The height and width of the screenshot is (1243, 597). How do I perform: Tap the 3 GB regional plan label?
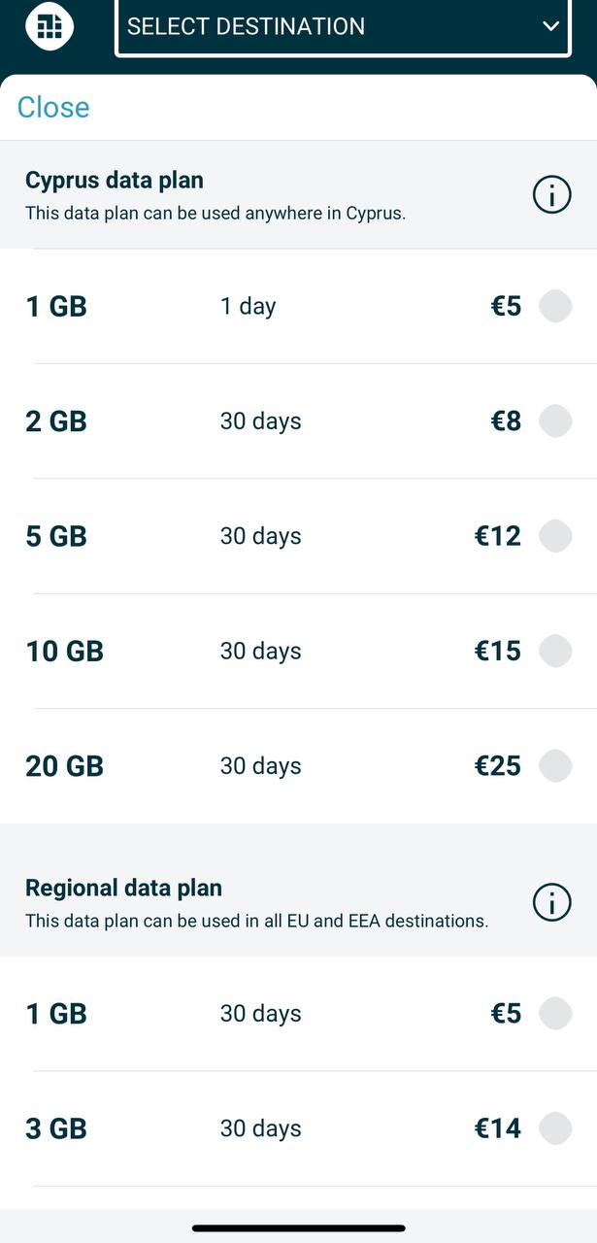click(x=56, y=1128)
